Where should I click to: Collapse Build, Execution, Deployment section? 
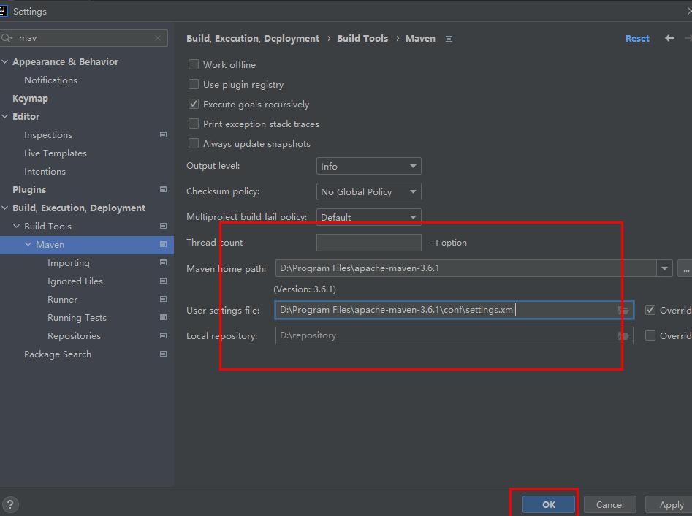click(5, 208)
